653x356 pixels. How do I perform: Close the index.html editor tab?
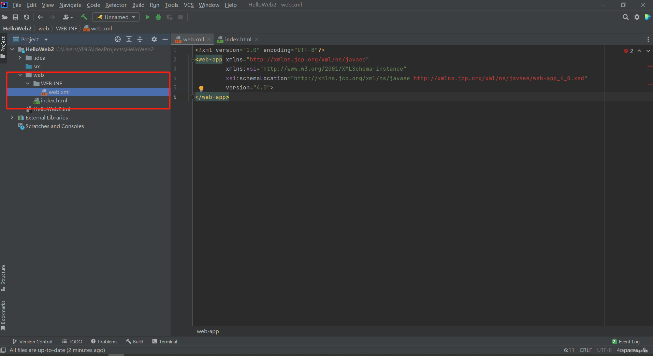257,39
